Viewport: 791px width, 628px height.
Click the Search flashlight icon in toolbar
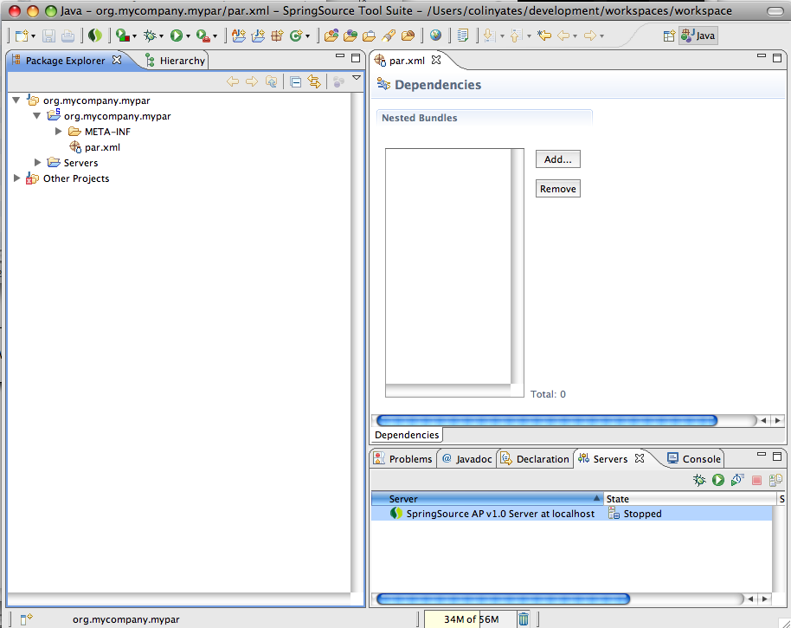(x=389, y=36)
